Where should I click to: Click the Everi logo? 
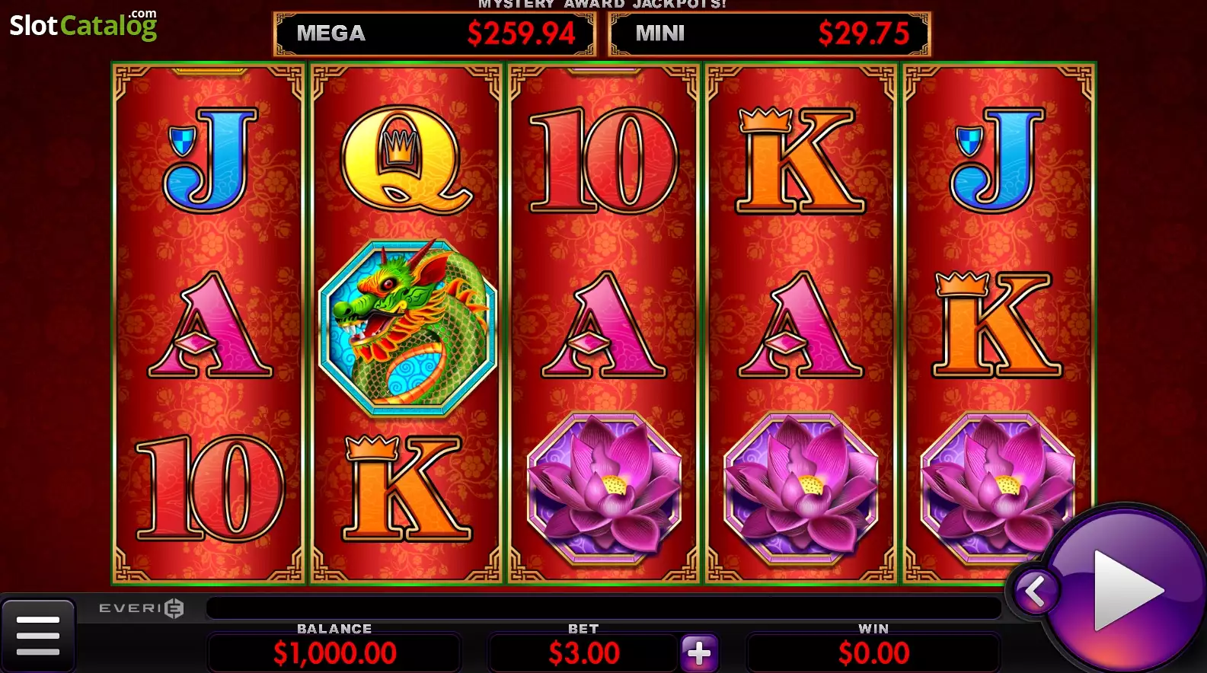pyautogui.click(x=142, y=608)
